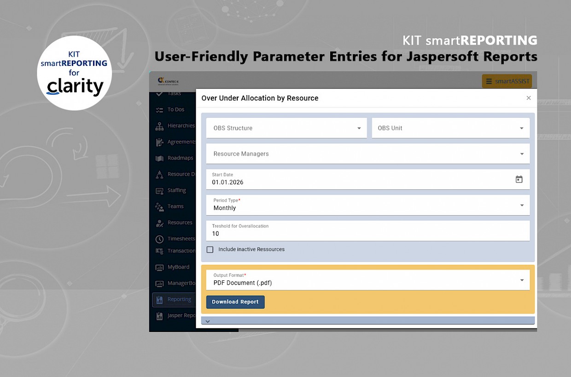Open To Dos in sidebar

(176, 110)
